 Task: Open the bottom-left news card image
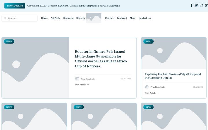(x=34, y=116)
